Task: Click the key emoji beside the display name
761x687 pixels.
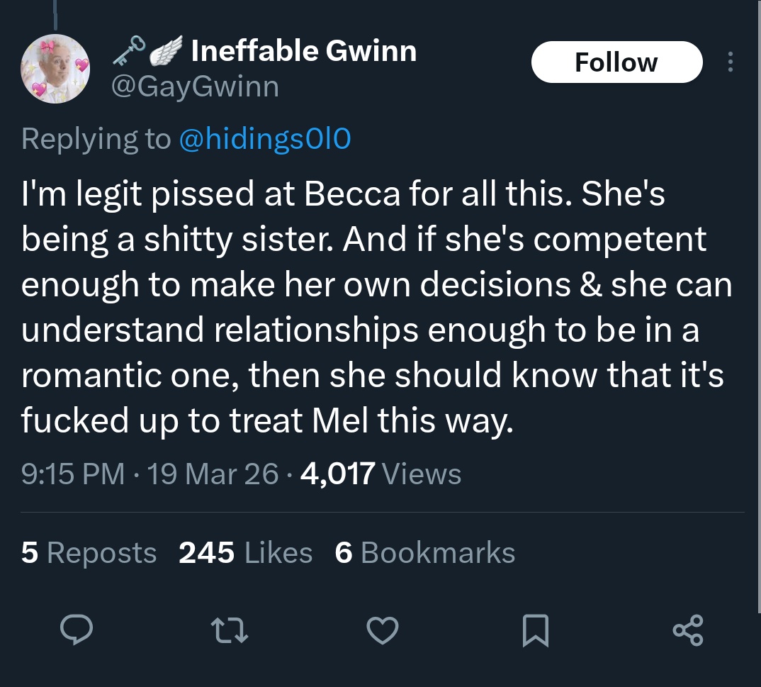Action: pos(128,51)
